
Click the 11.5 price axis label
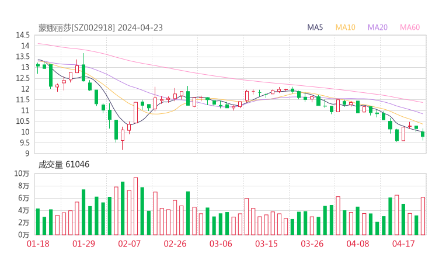23,100
